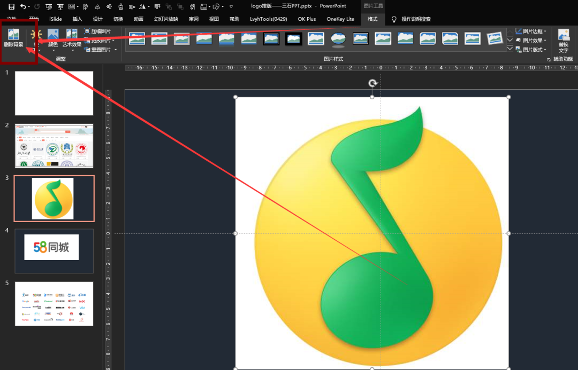Screen dimensions: 578x370
Task: Switch to the iSlide tab
Action: 55,19
